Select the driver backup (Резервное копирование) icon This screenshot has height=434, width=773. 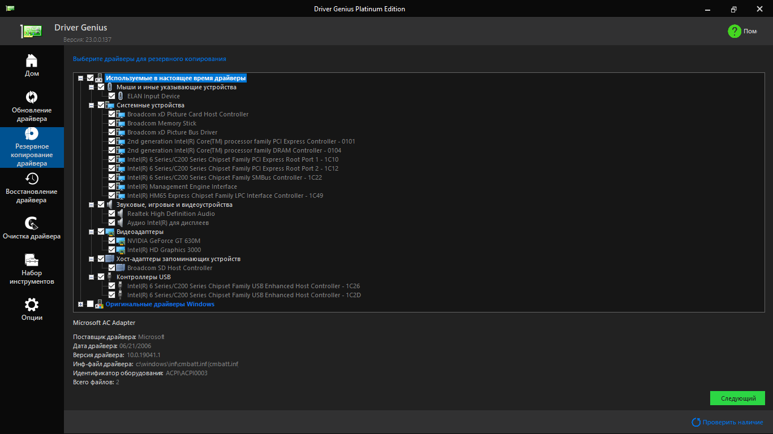(x=32, y=133)
